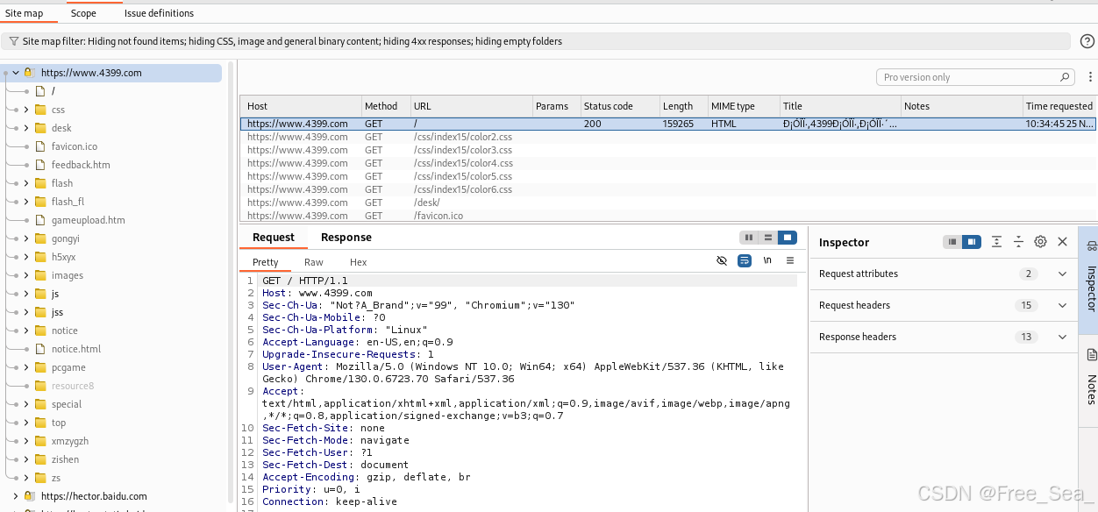Select the /css/index15/color4.css table row
1098x512 pixels.
[667, 163]
